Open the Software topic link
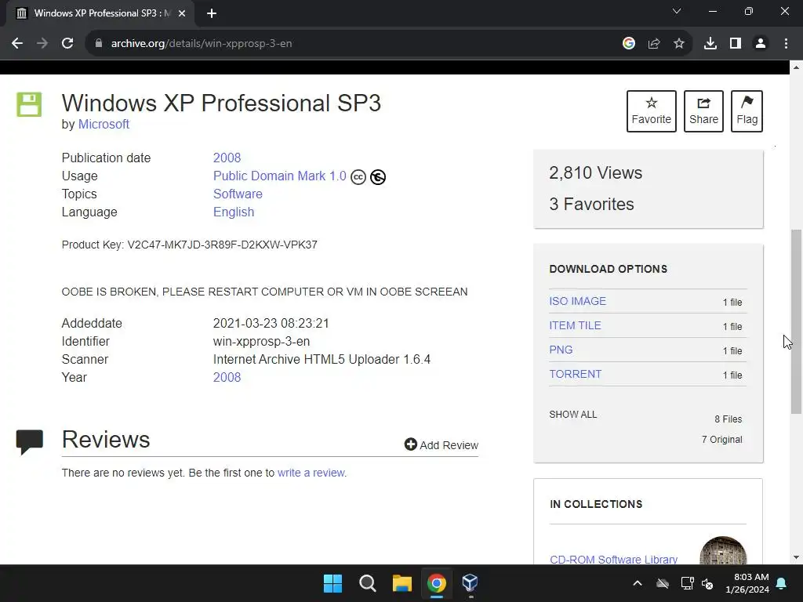Viewport: 803px width, 602px height. pos(238,194)
